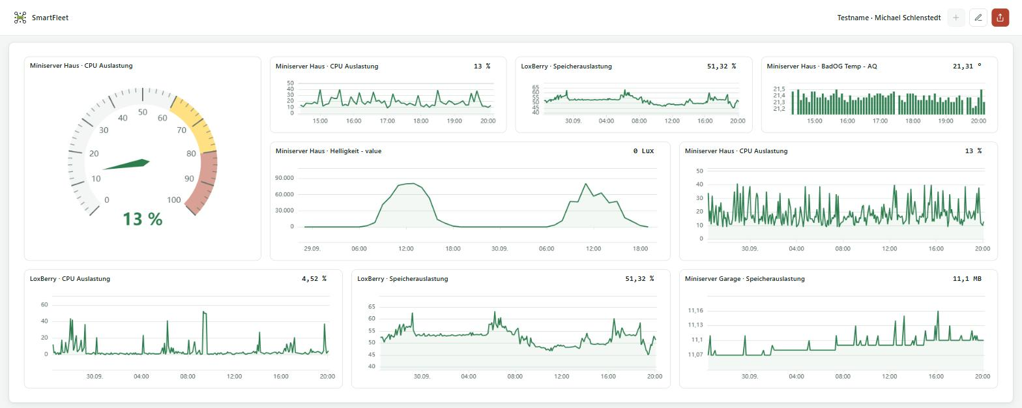The height and width of the screenshot is (408, 1022).
Task: Click the 21,2 axis label in temperature chart
Action: coord(779,109)
